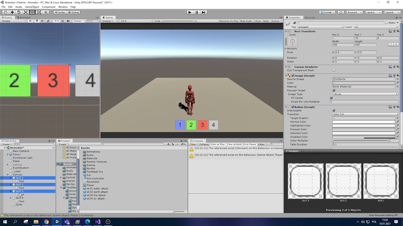The height and width of the screenshot is (226, 403).
Task: Toggle scene lighting lightbulb icon
Action: point(37,21)
